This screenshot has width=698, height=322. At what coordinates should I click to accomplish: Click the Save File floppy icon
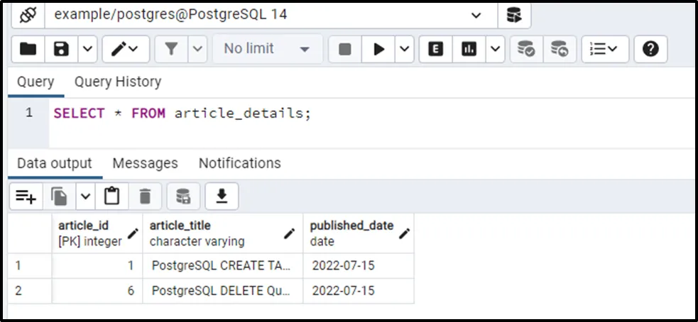(62, 49)
